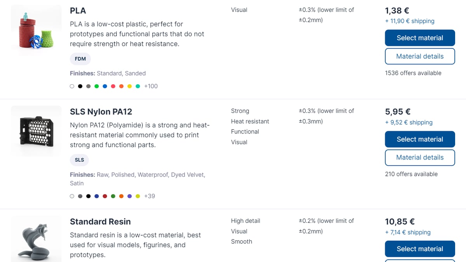
Task: Choose the yellow PLA color swatch
Action: pyautogui.click(x=130, y=86)
